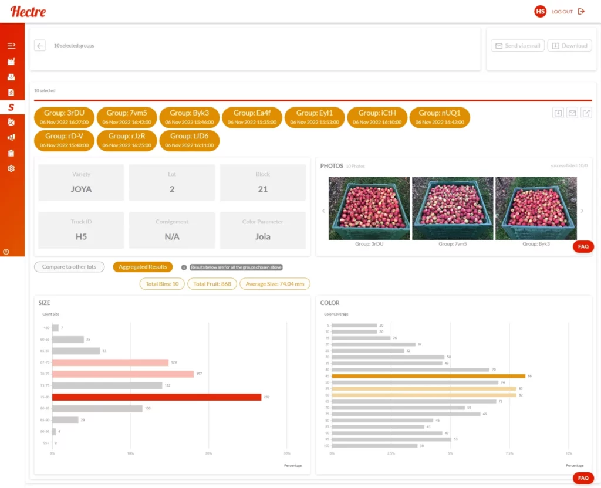This screenshot has height=488, width=601.
Task: Click the Send via email button
Action: coord(517,46)
